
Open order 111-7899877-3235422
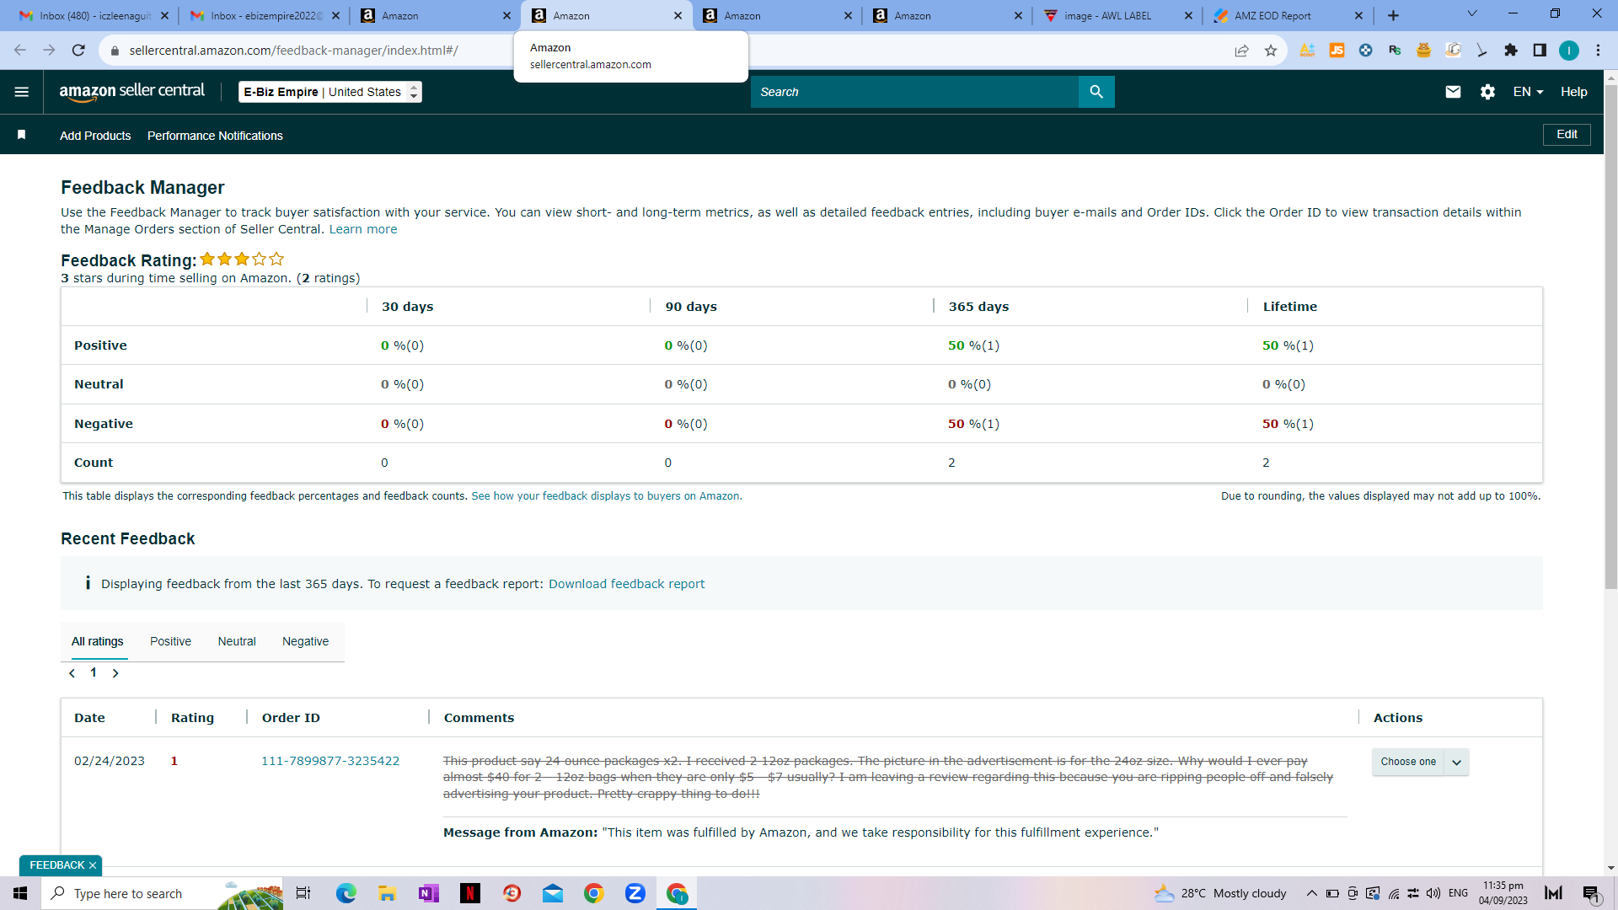pyautogui.click(x=330, y=761)
